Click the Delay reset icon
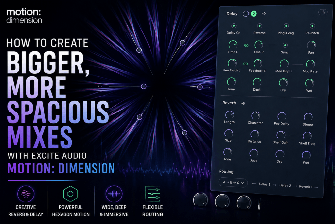The height and width of the screenshot is (224, 335). 264,14
